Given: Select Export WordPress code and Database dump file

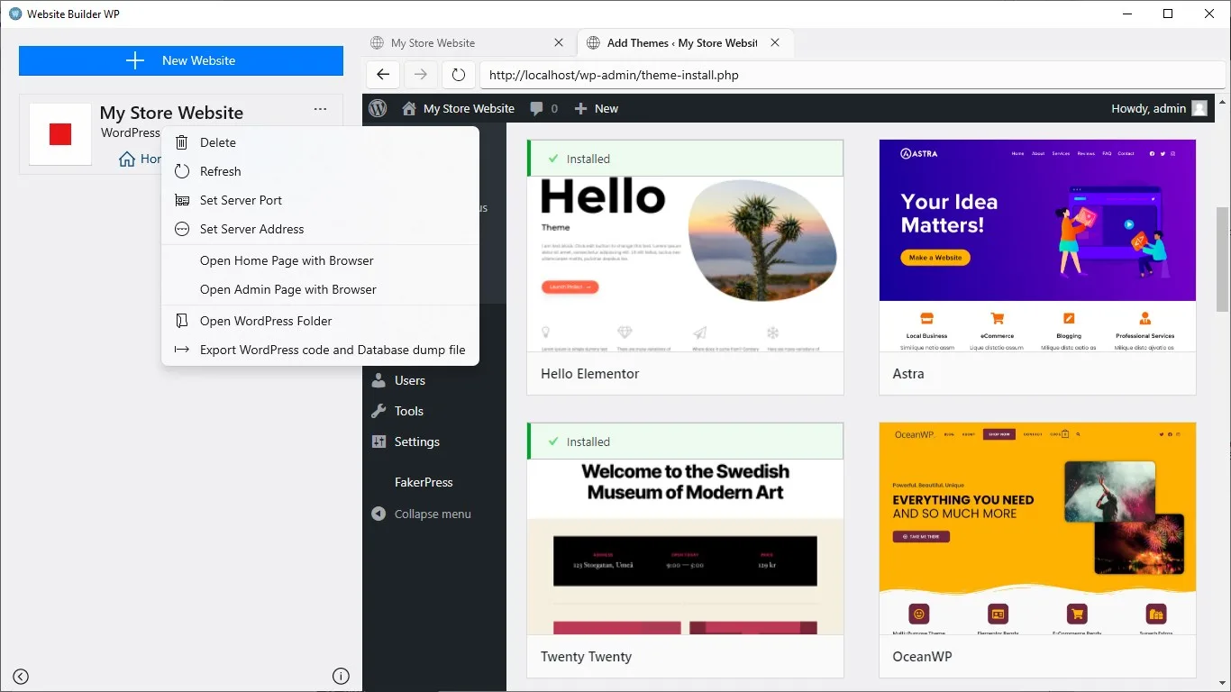Looking at the screenshot, I should [x=320, y=350].
